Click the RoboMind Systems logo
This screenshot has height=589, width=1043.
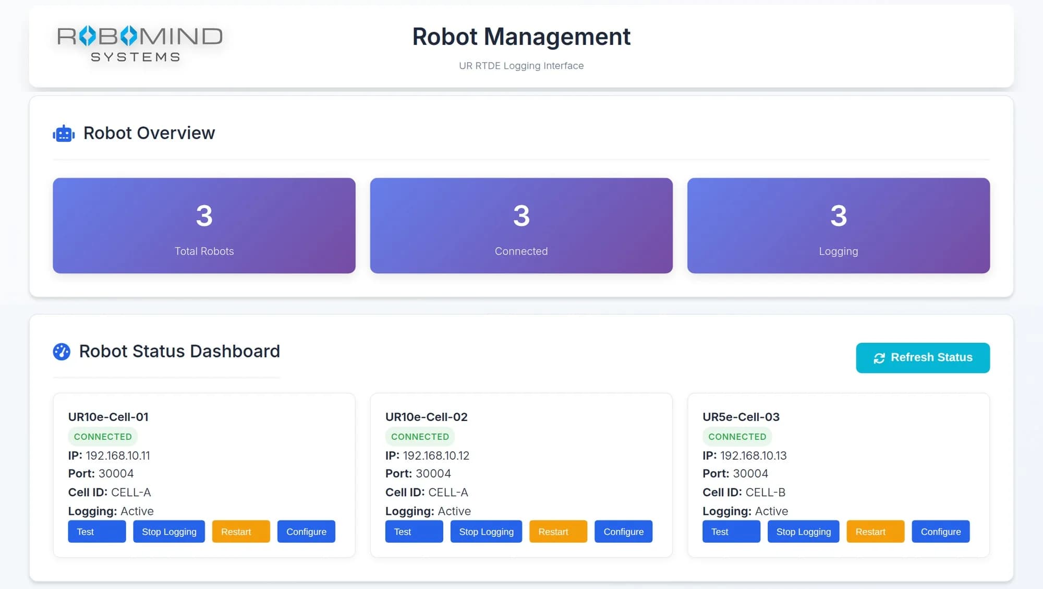click(x=140, y=44)
